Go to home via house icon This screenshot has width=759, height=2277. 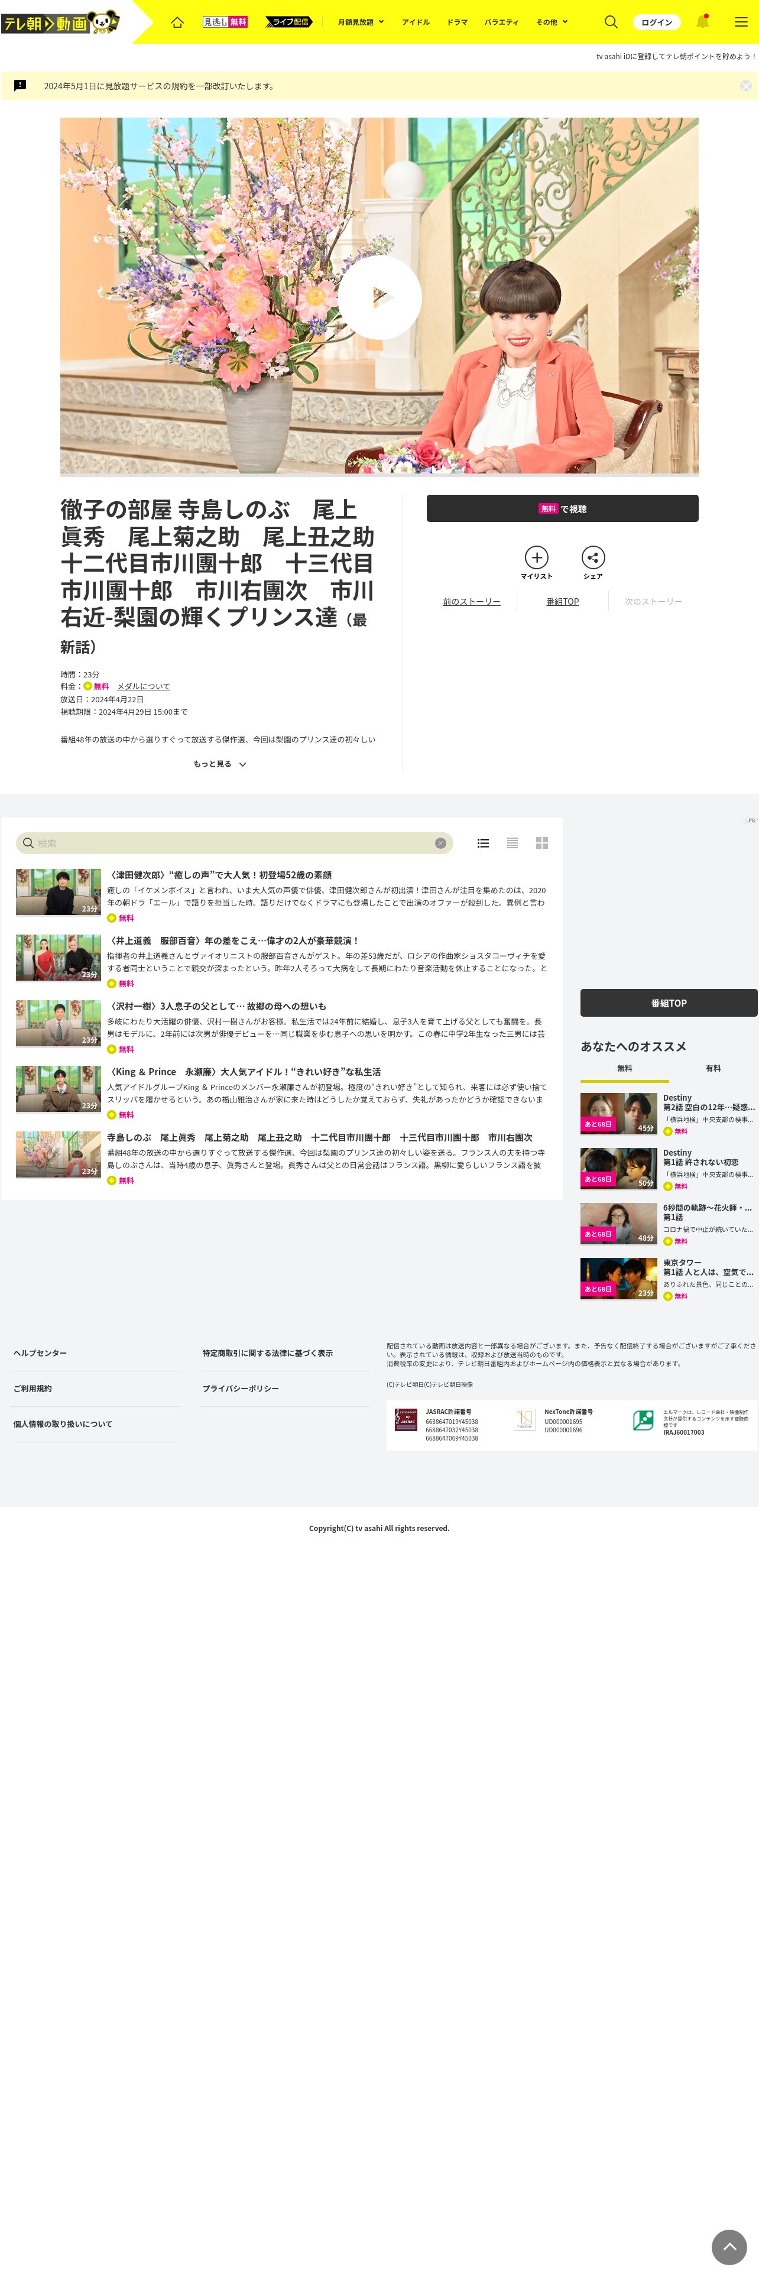click(177, 22)
